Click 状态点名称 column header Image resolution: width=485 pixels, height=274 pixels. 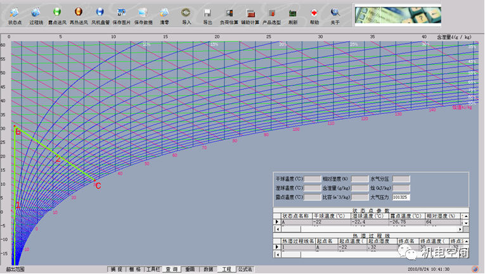tap(296, 216)
